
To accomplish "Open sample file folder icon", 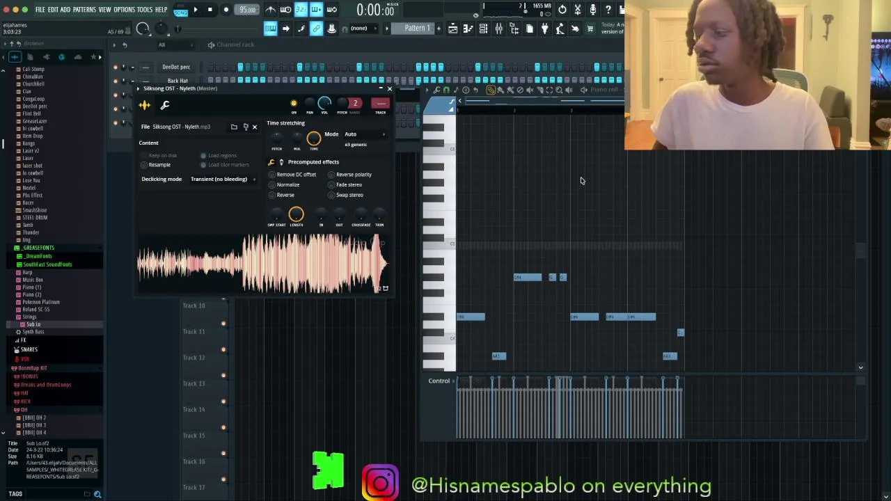I will coord(234,127).
